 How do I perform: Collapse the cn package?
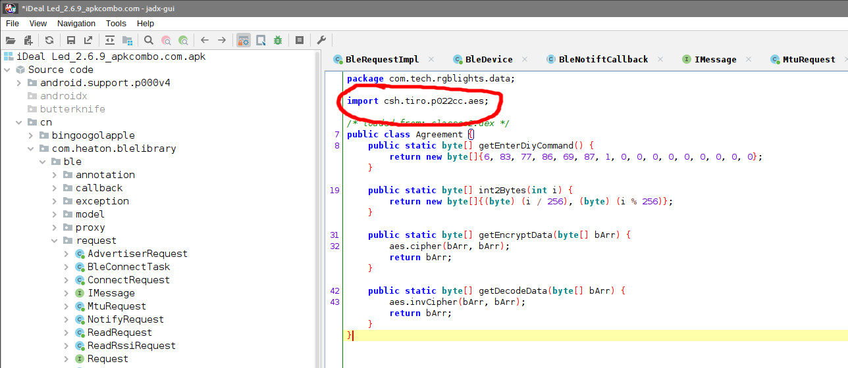point(19,122)
